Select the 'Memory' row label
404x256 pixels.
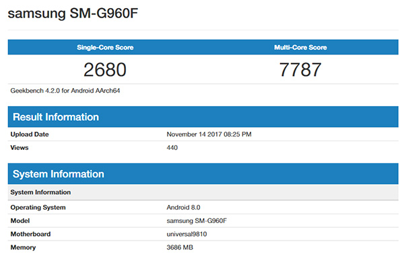tap(23, 247)
